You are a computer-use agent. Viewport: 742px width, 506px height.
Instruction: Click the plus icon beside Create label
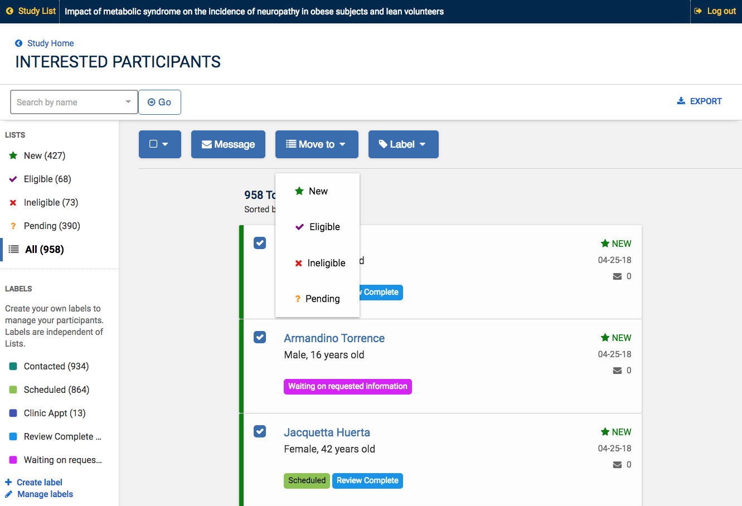tap(8, 482)
